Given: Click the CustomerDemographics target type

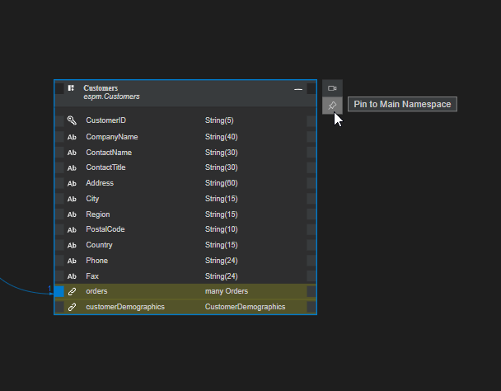Looking at the screenshot, I should point(245,307).
